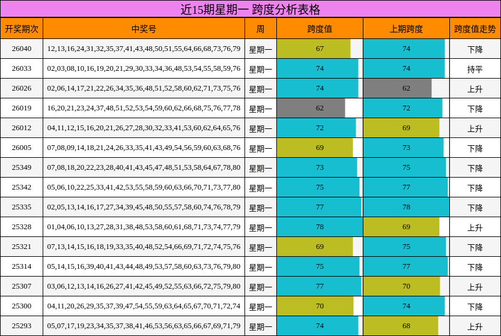The image size is (501, 336).
Task: Click the table title 近15期星期一 跨度分析表格
Action: pyautogui.click(x=250, y=9)
